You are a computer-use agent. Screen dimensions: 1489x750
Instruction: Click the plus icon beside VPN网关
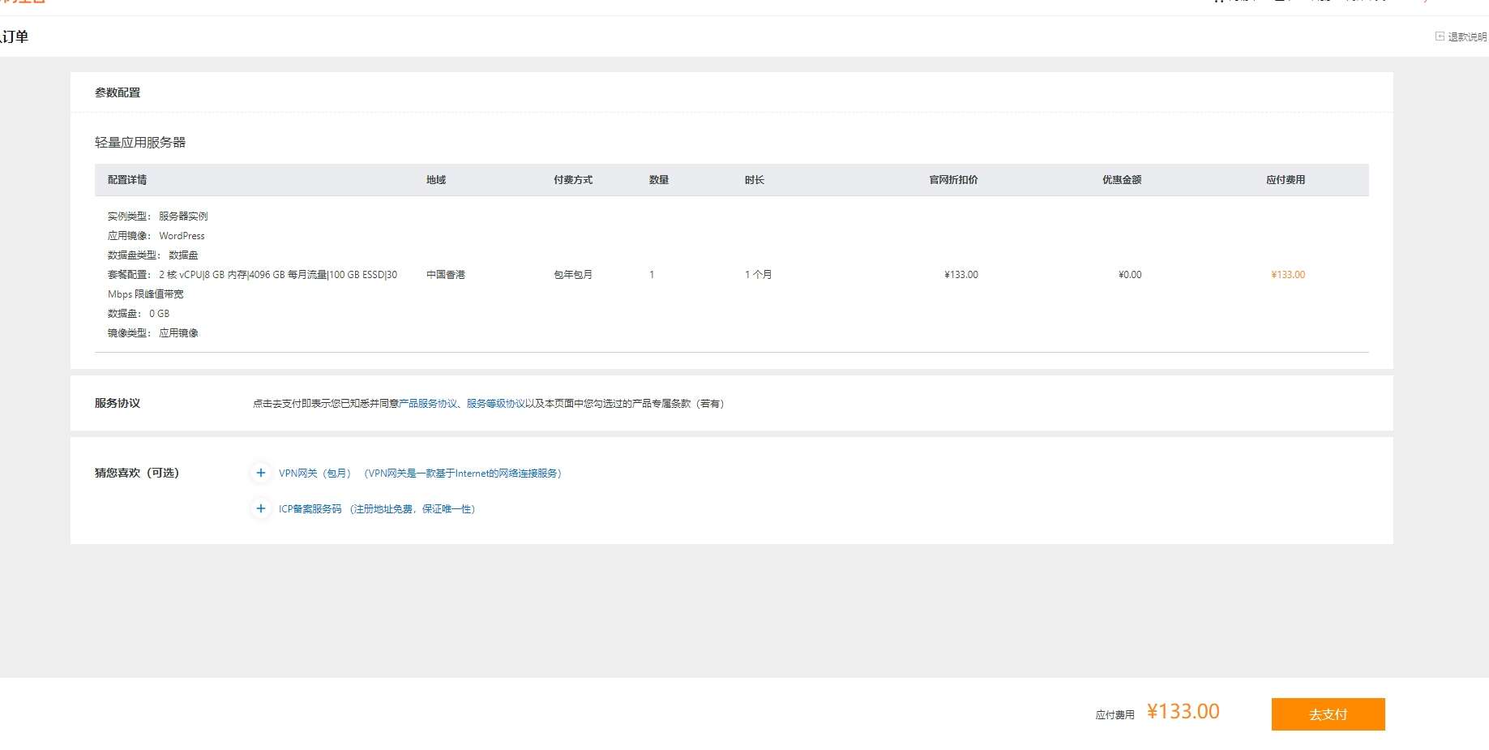(260, 473)
